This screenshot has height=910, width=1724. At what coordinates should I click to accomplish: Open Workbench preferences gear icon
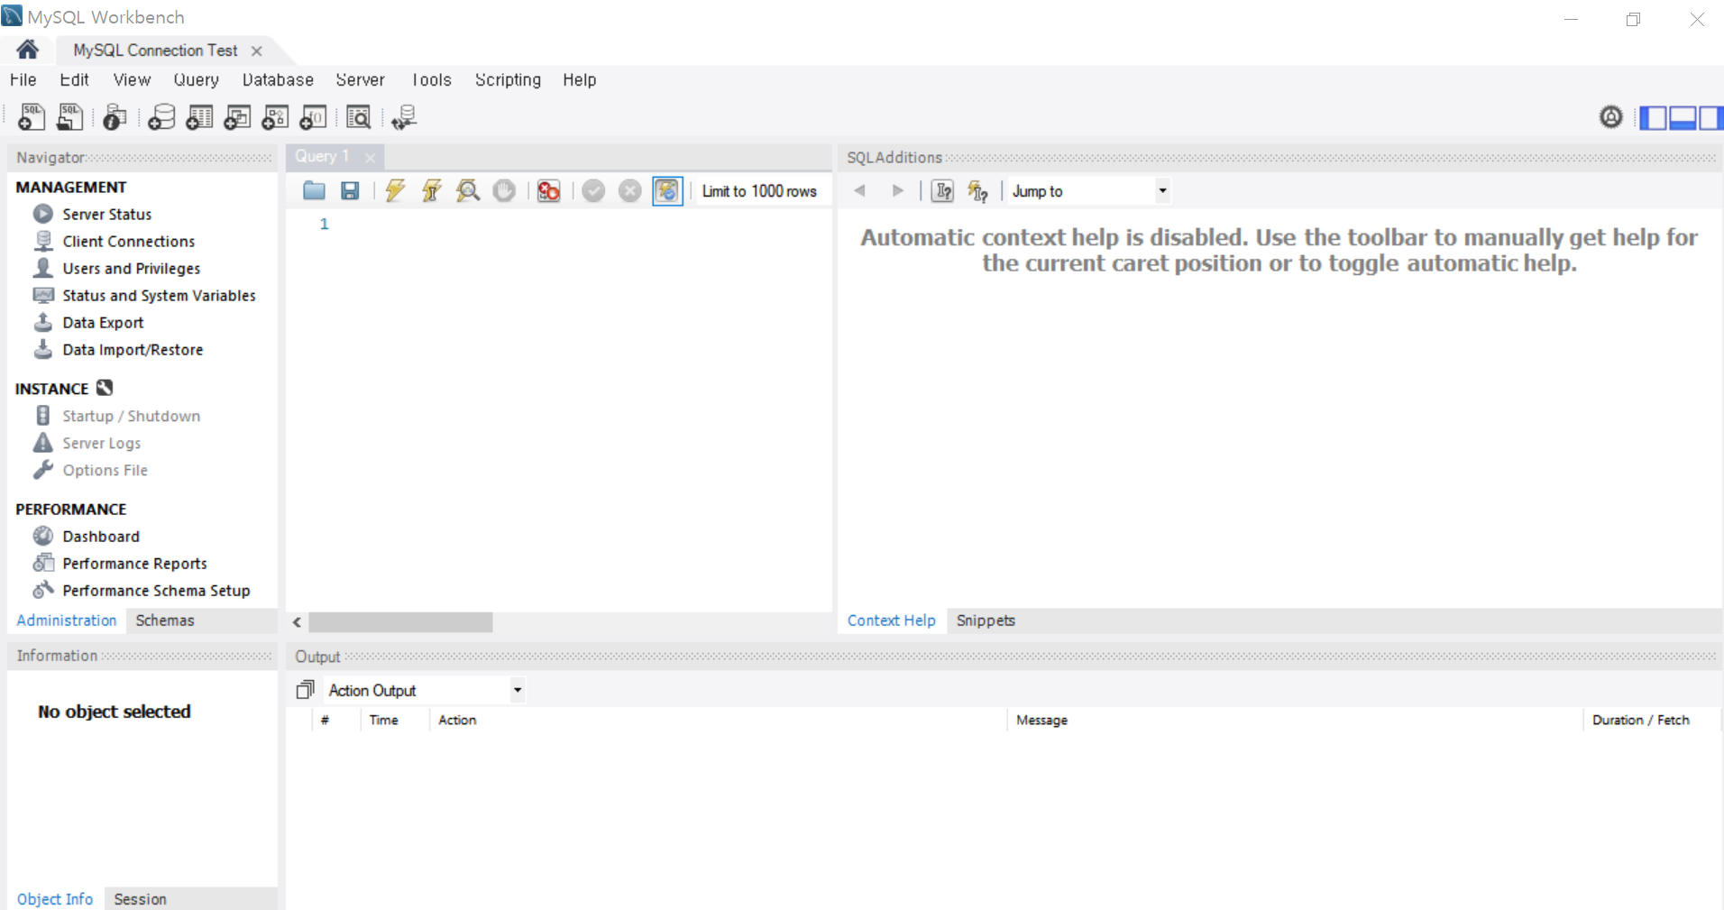[x=1610, y=117]
